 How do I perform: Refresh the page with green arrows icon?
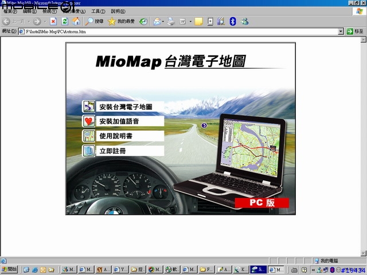(x=65, y=22)
